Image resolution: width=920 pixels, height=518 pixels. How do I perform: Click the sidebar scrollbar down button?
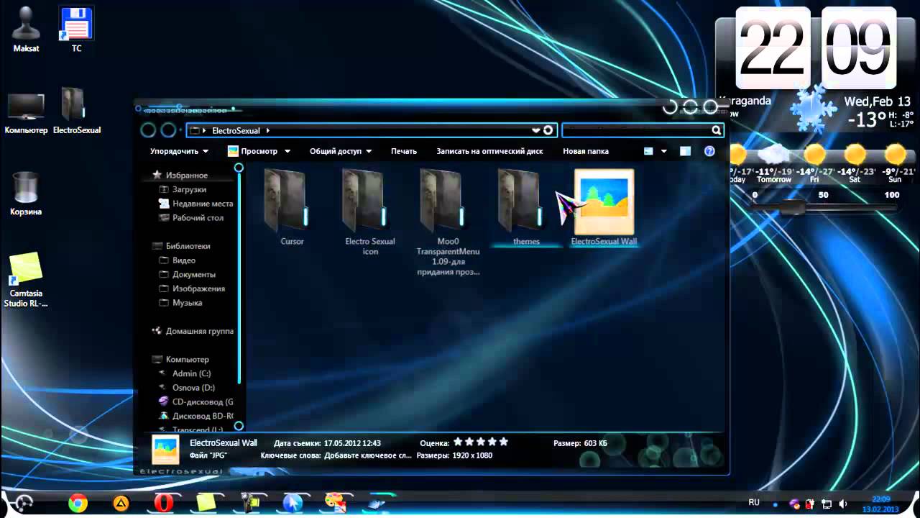(x=239, y=426)
